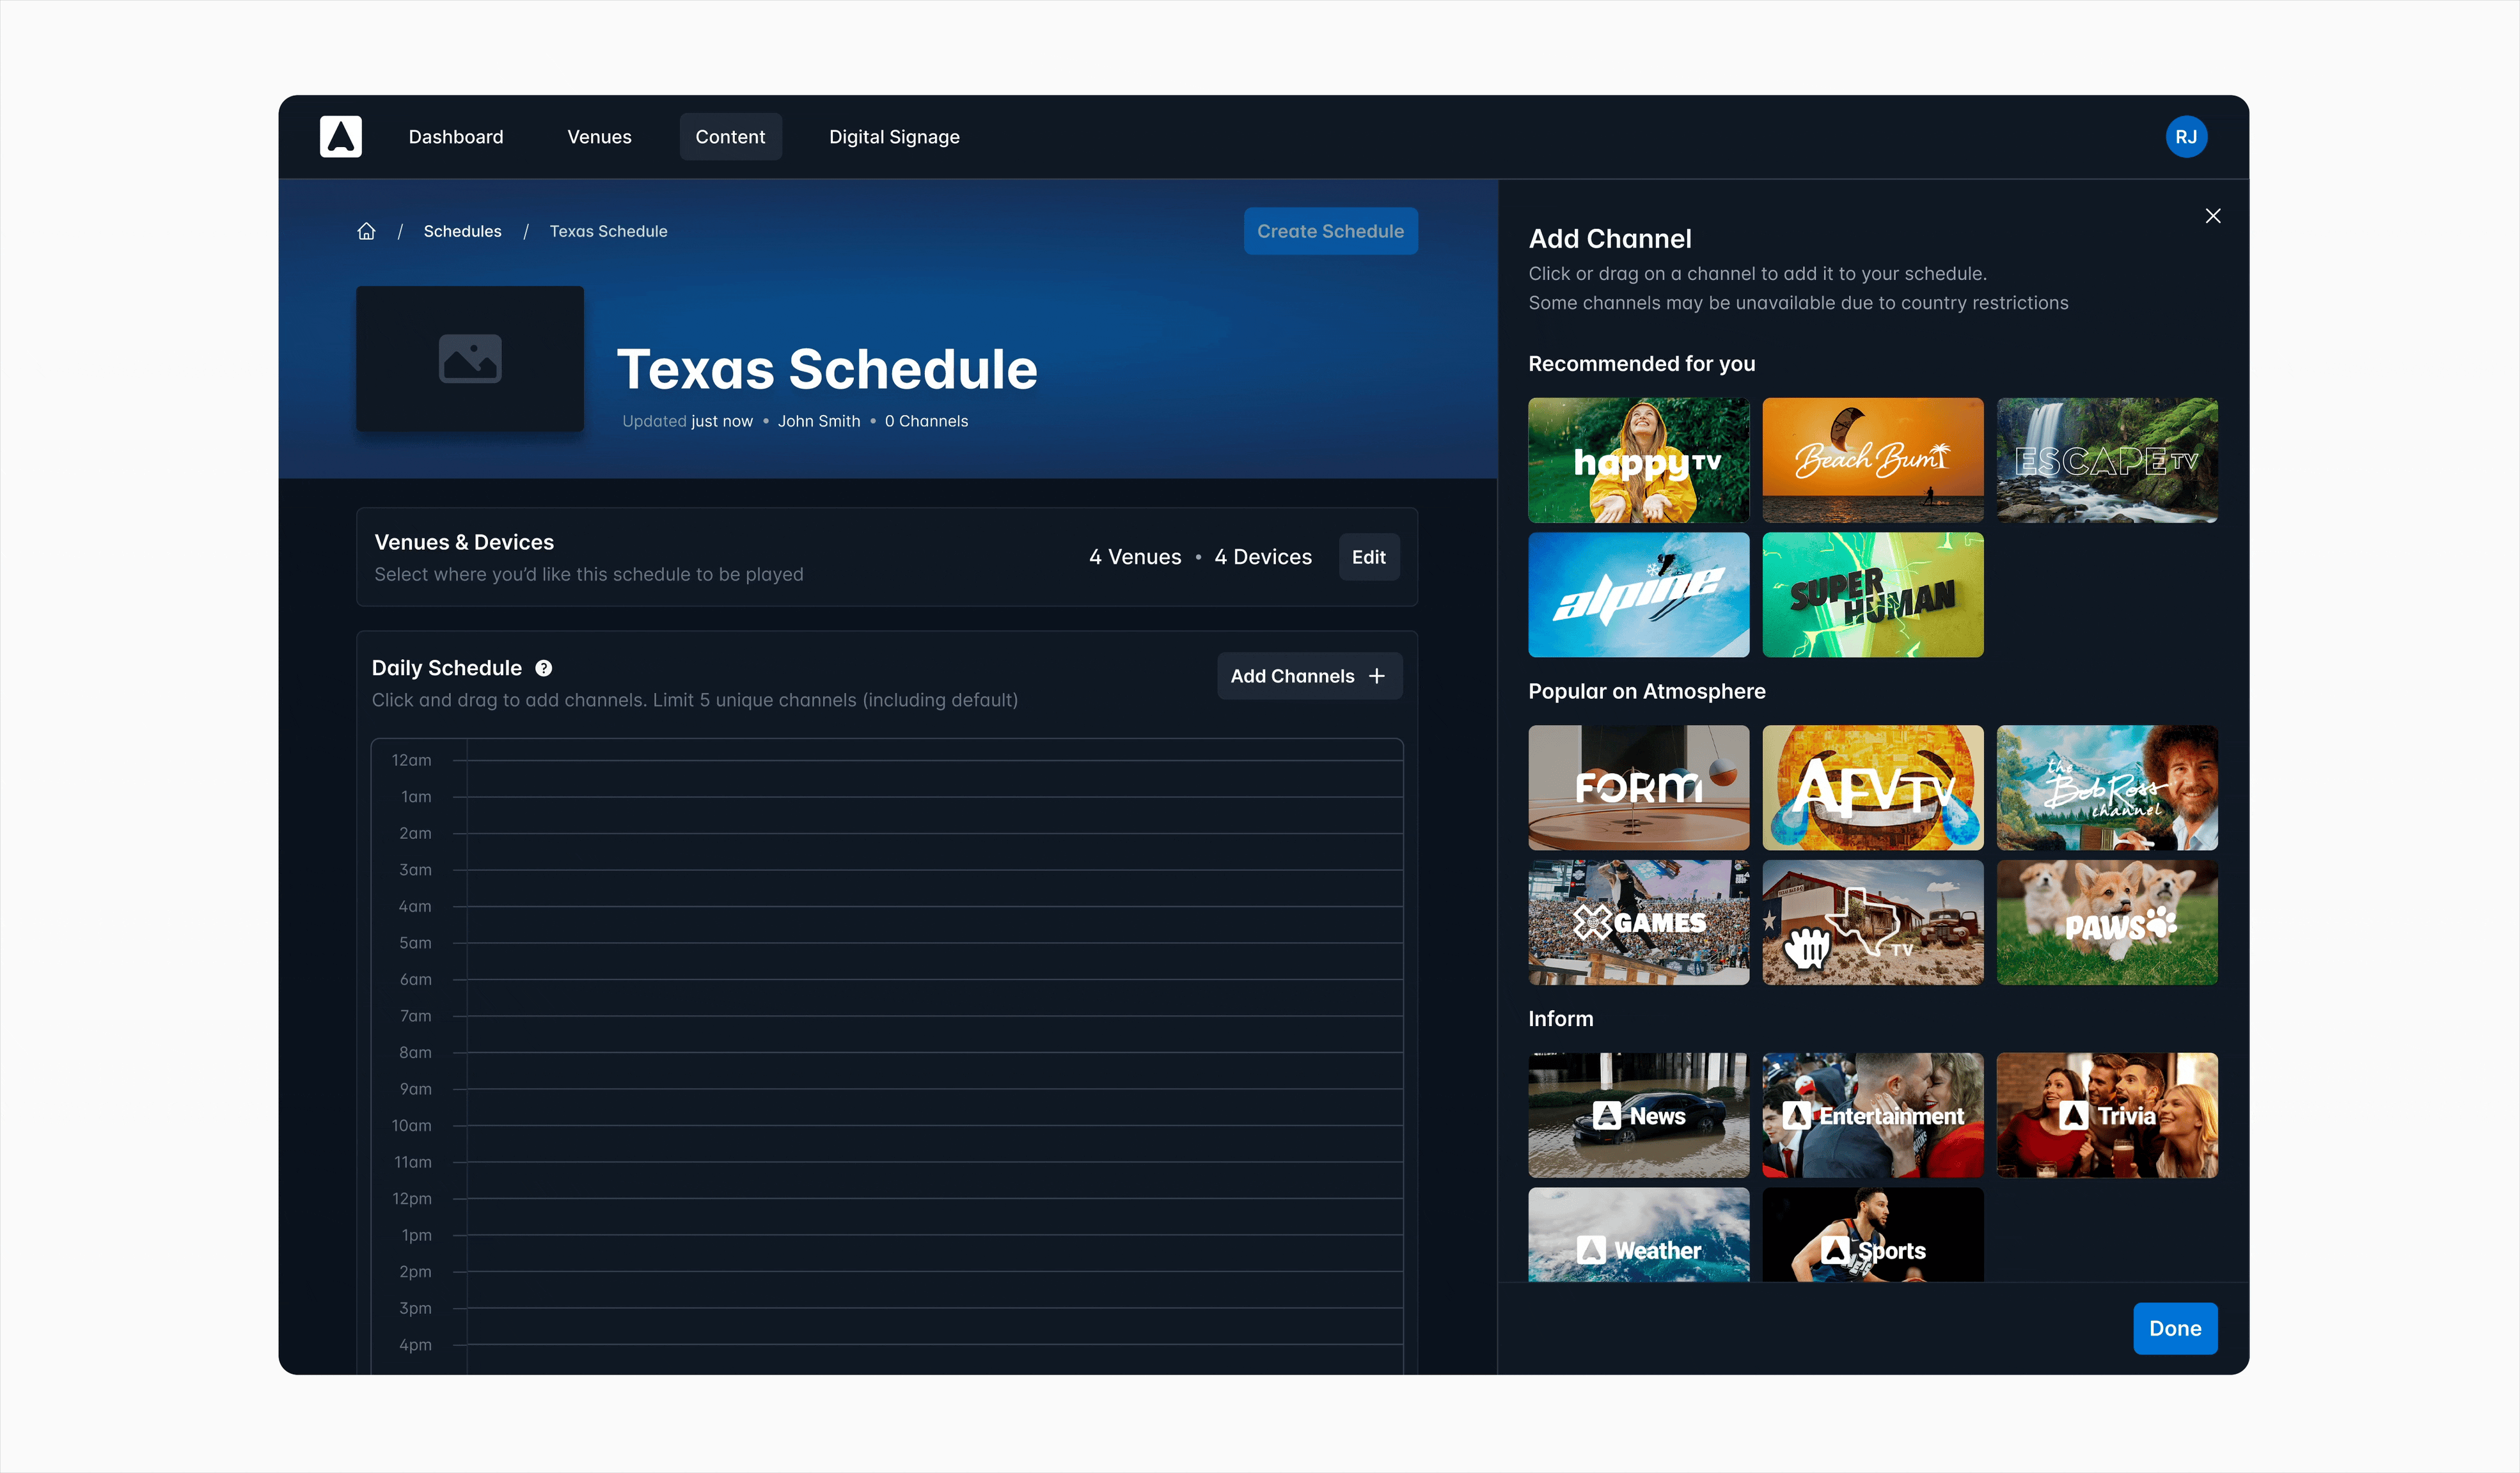Click the 0 Channels text
The height and width of the screenshot is (1473, 2520).
(x=926, y=422)
